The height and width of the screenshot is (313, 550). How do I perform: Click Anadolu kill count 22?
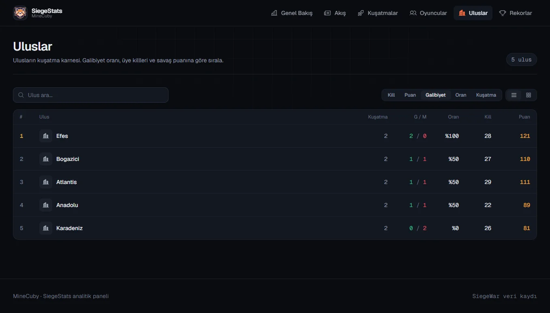(488, 205)
